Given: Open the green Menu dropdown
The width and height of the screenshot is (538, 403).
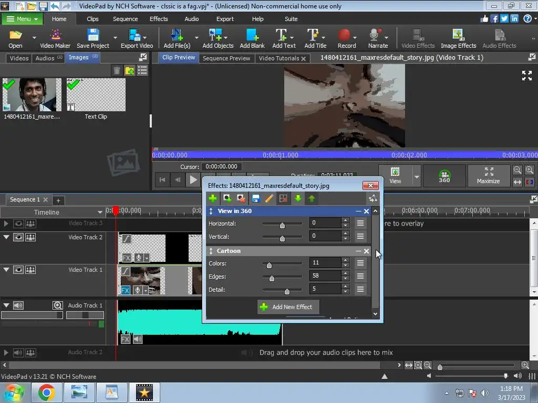Looking at the screenshot, I should [22, 19].
